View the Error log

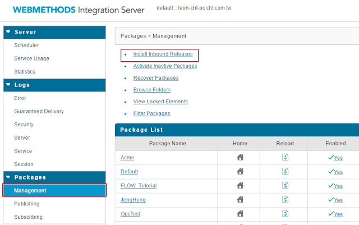click(x=20, y=98)
